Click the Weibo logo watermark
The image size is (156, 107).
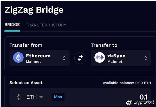pos(129,102)
